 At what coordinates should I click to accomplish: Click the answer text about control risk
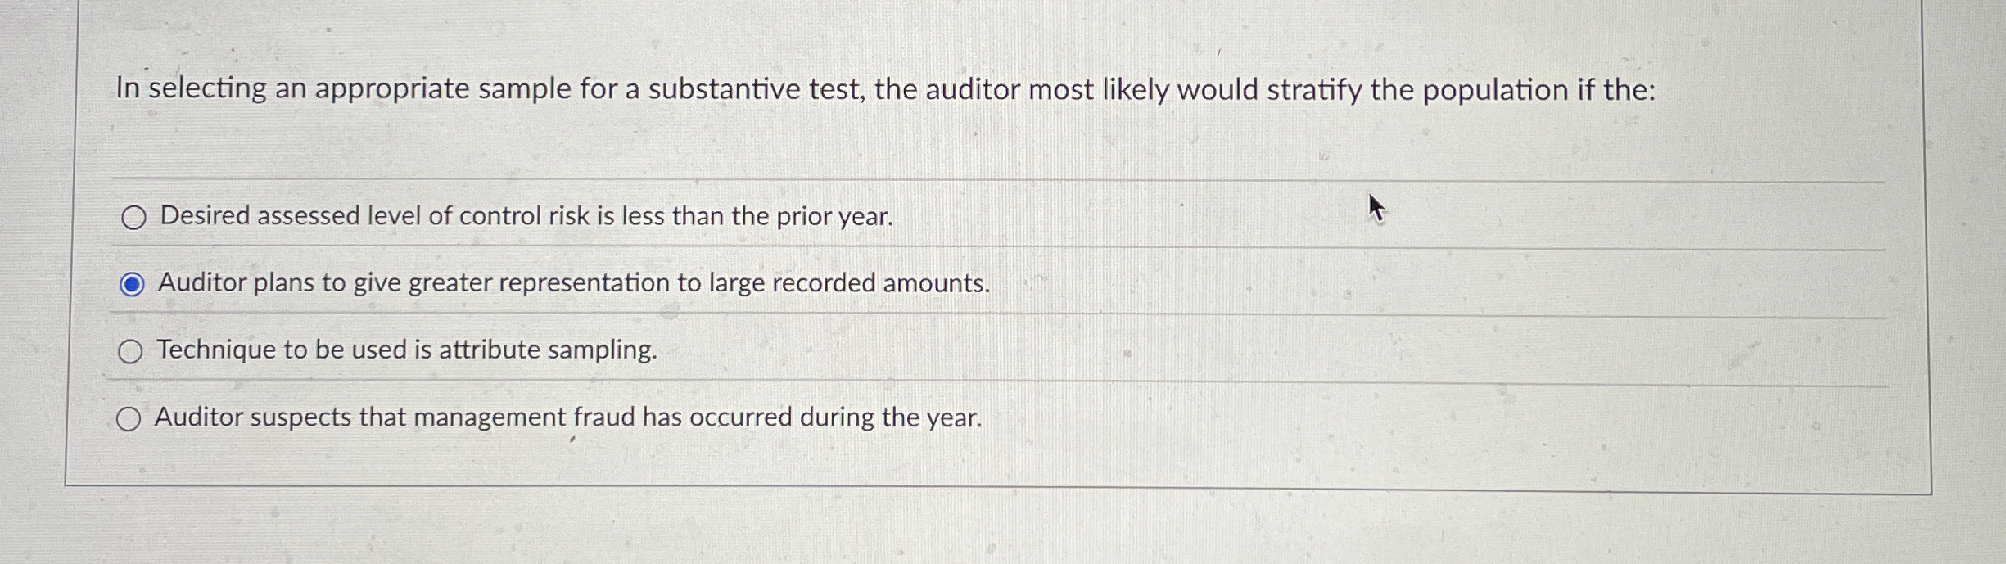(524, 216)
